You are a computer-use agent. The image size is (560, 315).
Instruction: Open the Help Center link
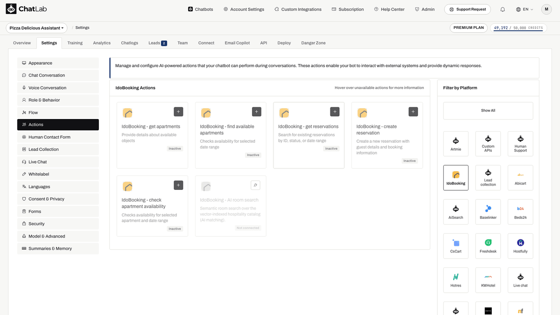pyautogui.click(x=389, y=9)
